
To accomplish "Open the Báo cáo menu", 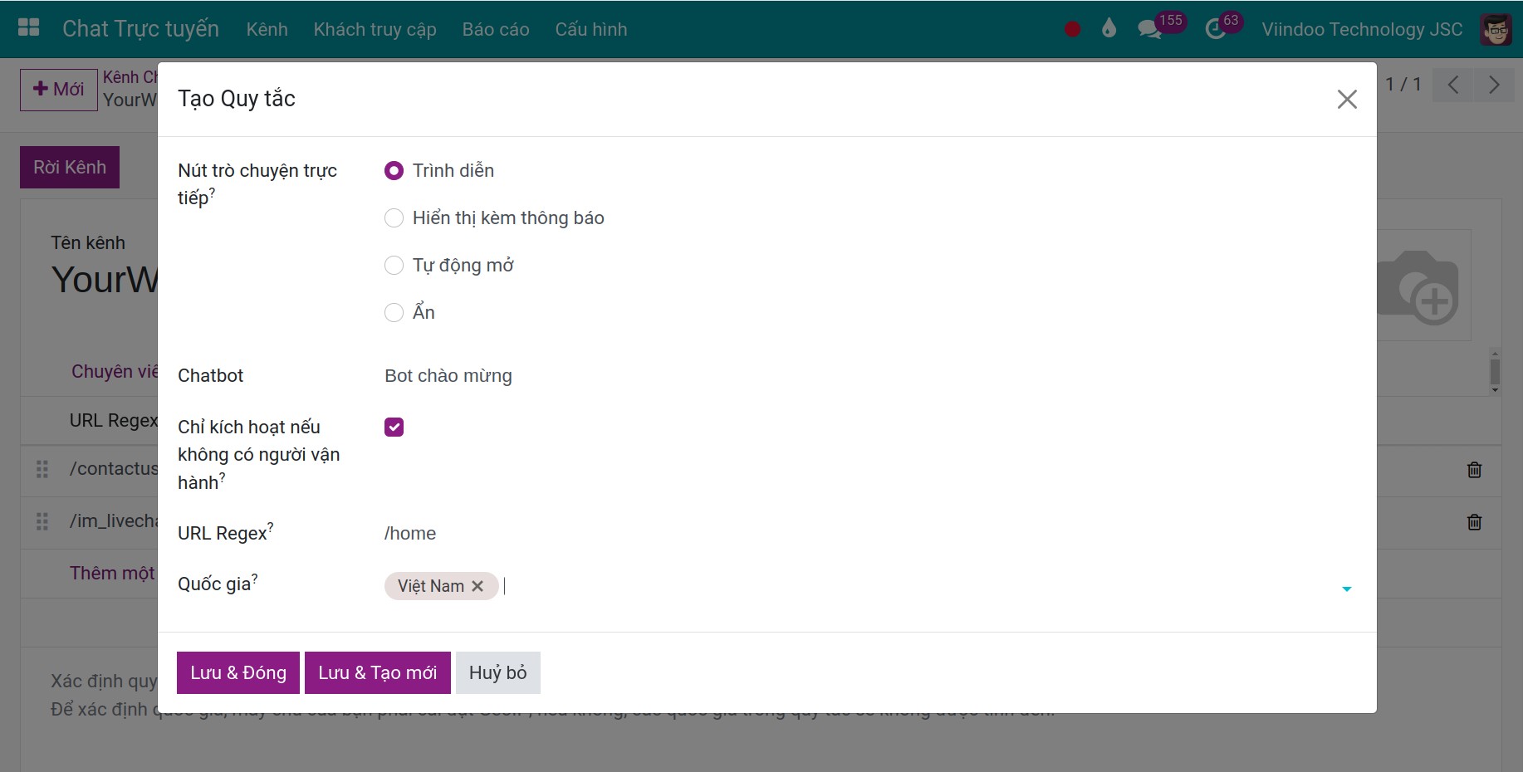I will click(495, 29).
